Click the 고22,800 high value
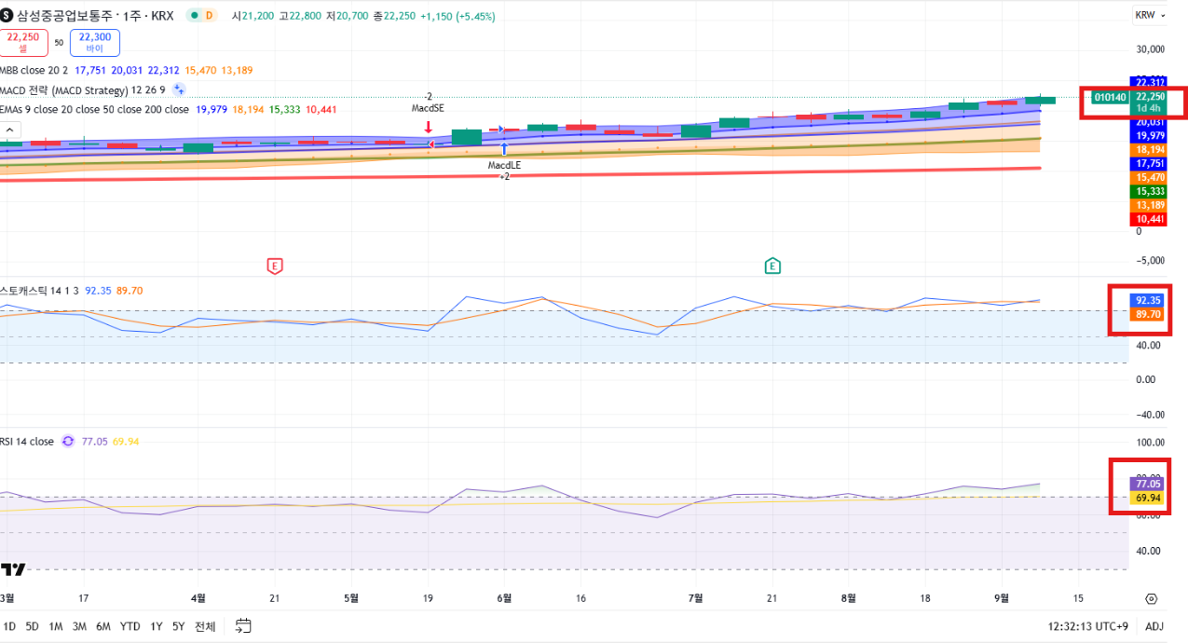1188x643 pixels. click(299, 17)
